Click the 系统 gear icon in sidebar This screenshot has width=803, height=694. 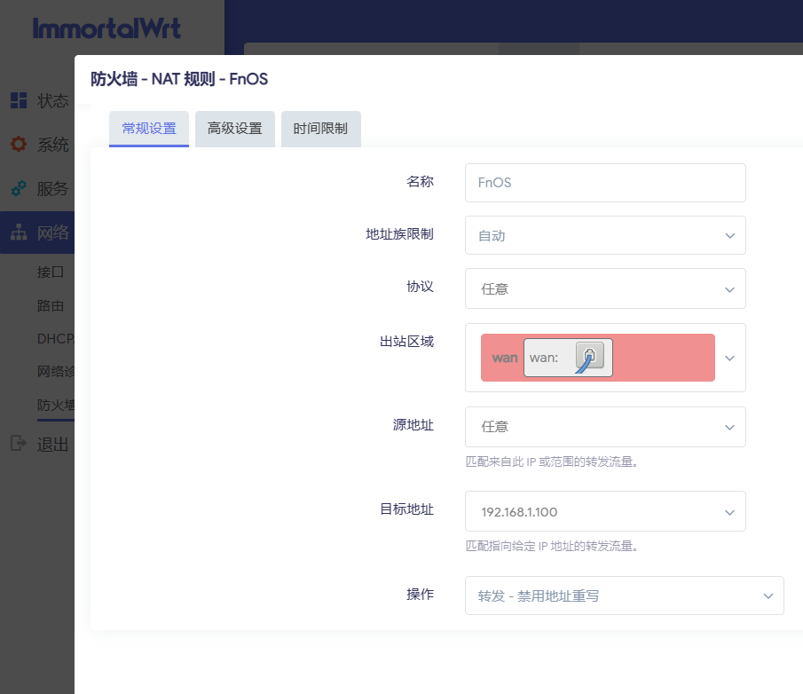19,144
